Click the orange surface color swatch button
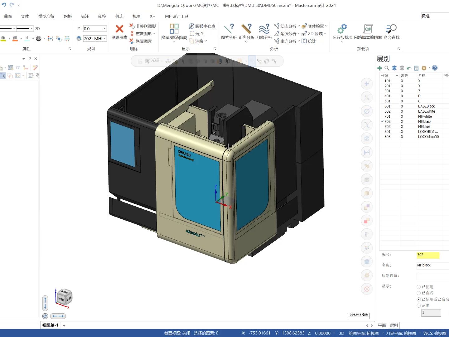Image resolution: width=449 pixels, height=337 pixels. pos(15,39)
